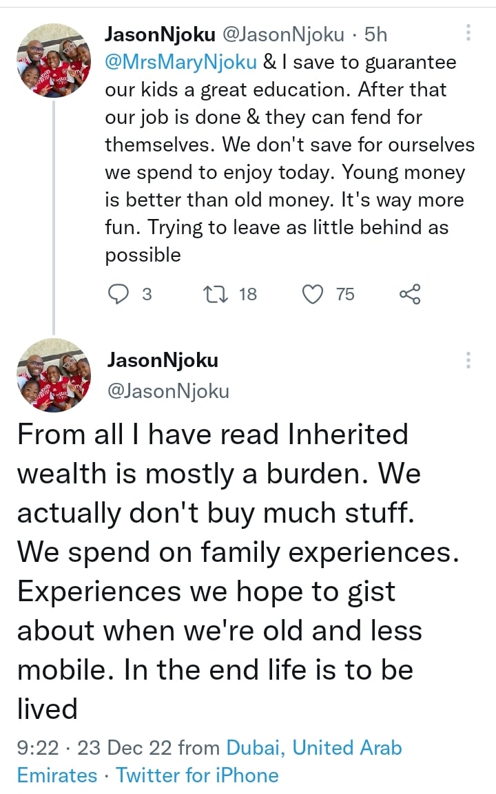Reply to the first JasonNjoku tweet

119,295
